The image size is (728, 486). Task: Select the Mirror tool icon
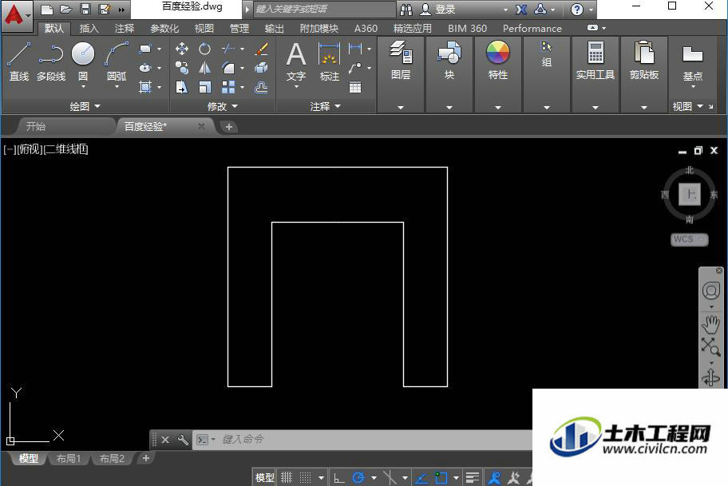(204, 68)
